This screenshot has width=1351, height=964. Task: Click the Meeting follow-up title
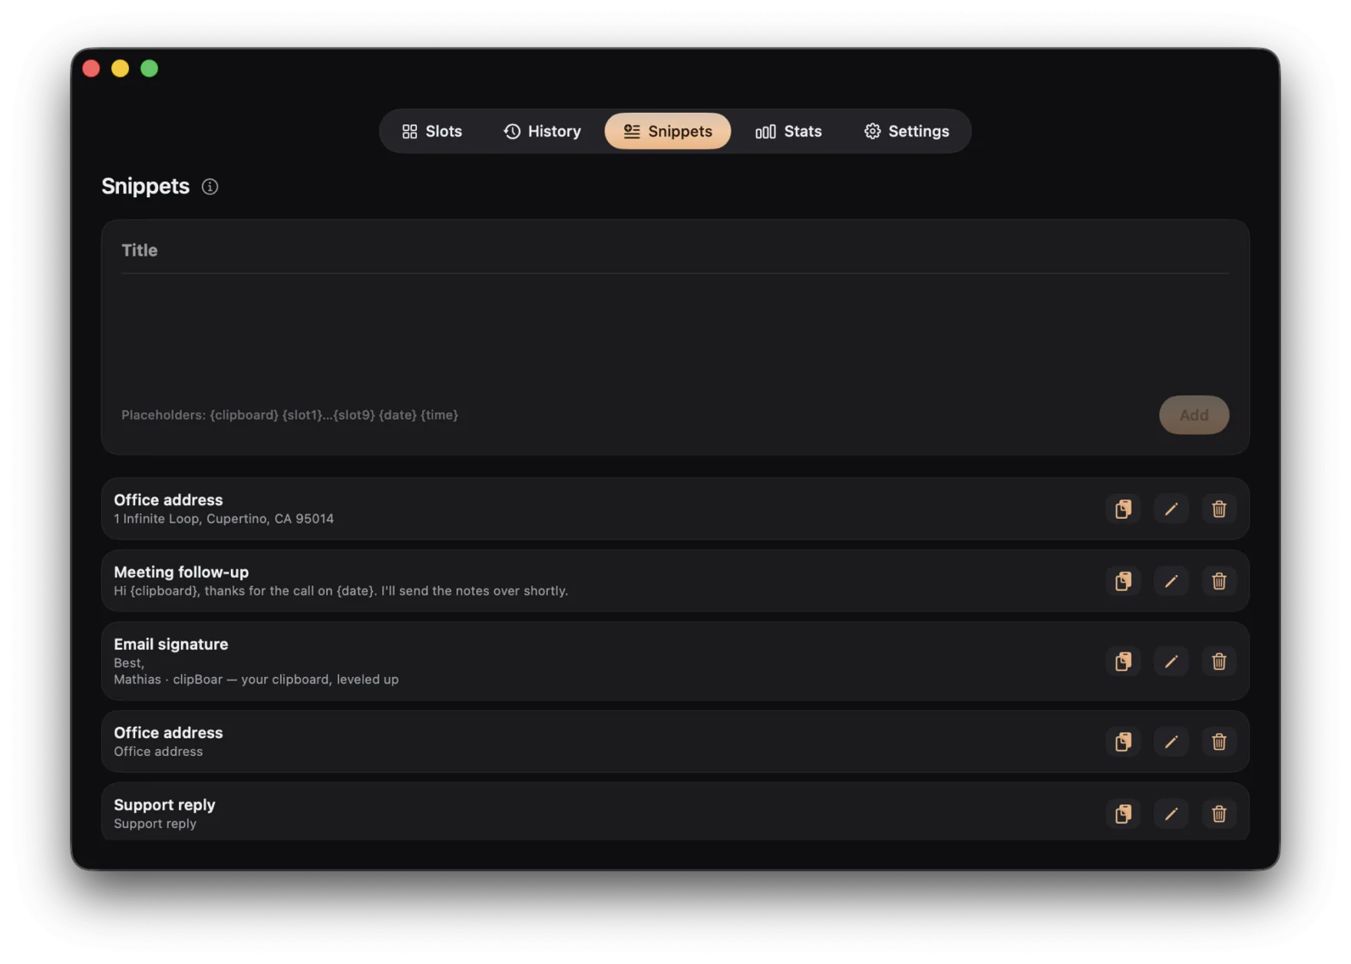click(181, 572)
